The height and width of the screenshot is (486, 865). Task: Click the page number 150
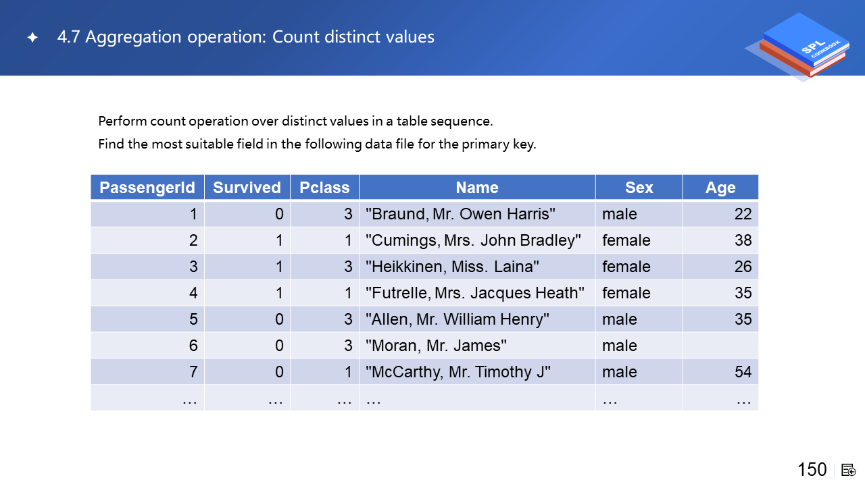[812, 470]
